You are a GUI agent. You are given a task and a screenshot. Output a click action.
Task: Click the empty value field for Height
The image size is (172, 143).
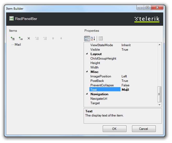tap(139, 63)
